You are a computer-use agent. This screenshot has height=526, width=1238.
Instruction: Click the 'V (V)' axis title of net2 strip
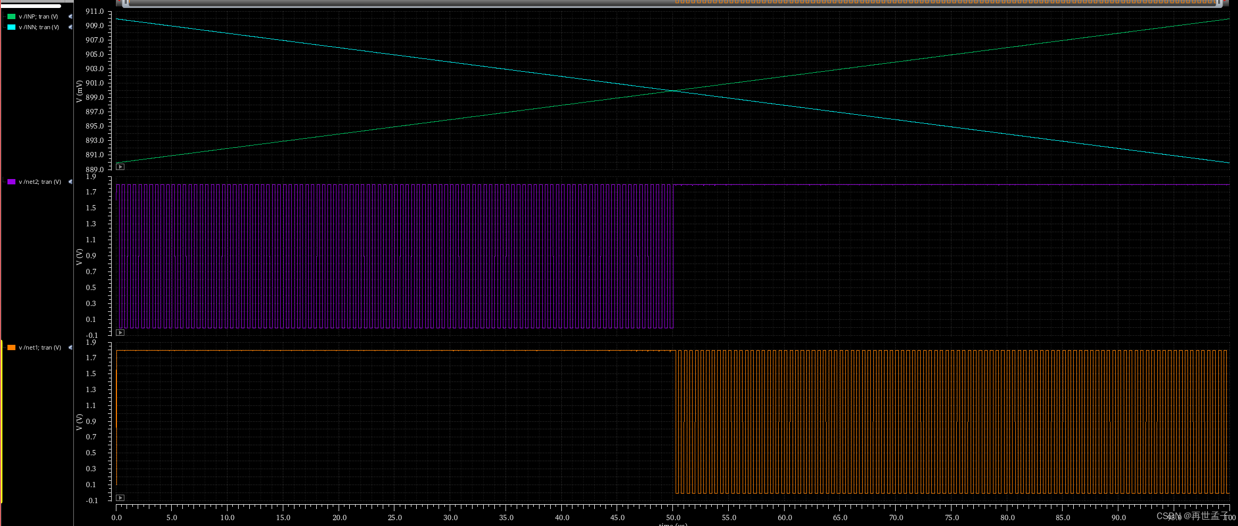point(79,257)
